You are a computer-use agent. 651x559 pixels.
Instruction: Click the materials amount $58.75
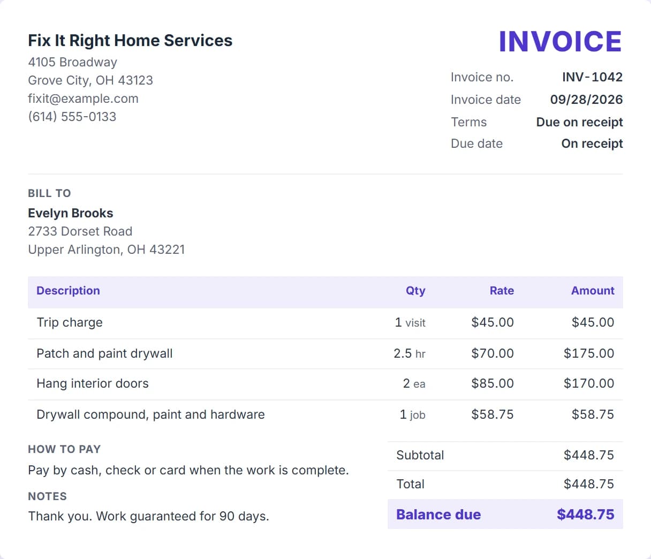coord(593,414)
